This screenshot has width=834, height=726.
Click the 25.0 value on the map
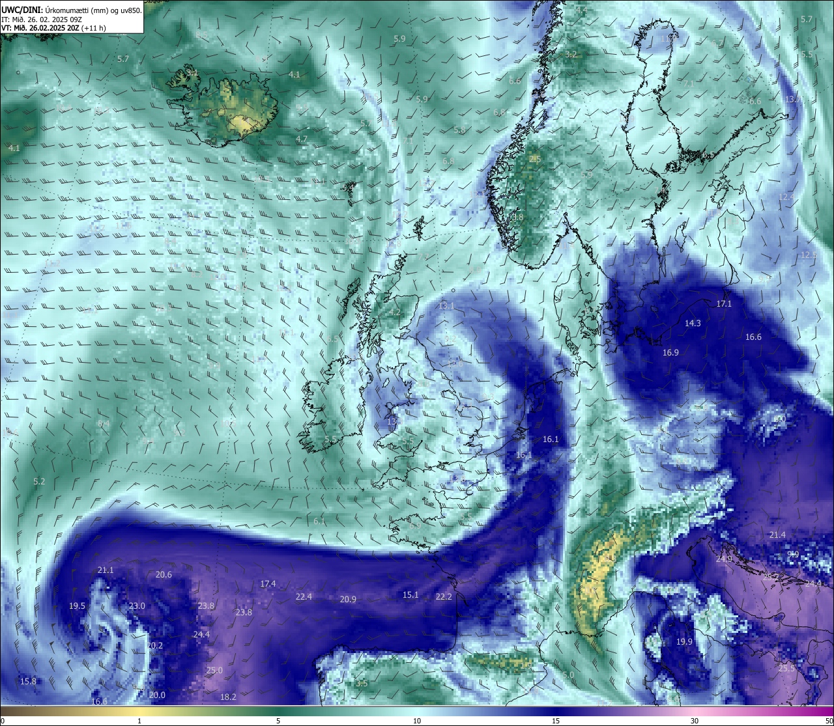click(214, 671)
